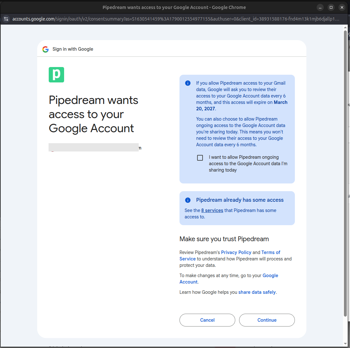350x348 pixels.
Task: Maximize the Chrome window
Action: coord(331,7)
